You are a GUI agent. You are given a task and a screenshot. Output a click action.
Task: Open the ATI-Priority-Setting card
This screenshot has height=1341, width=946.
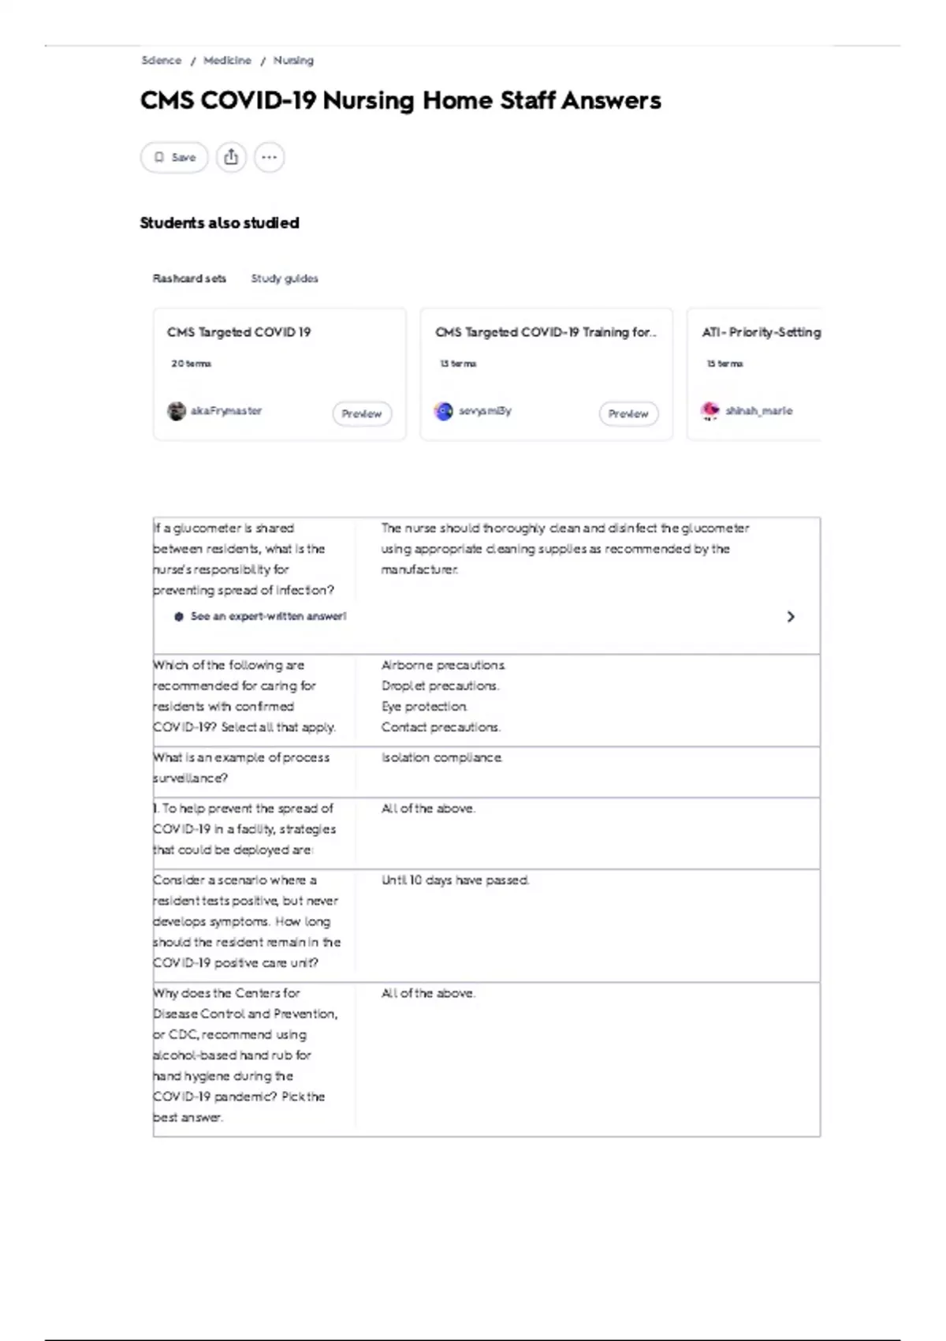pos(754,374)
